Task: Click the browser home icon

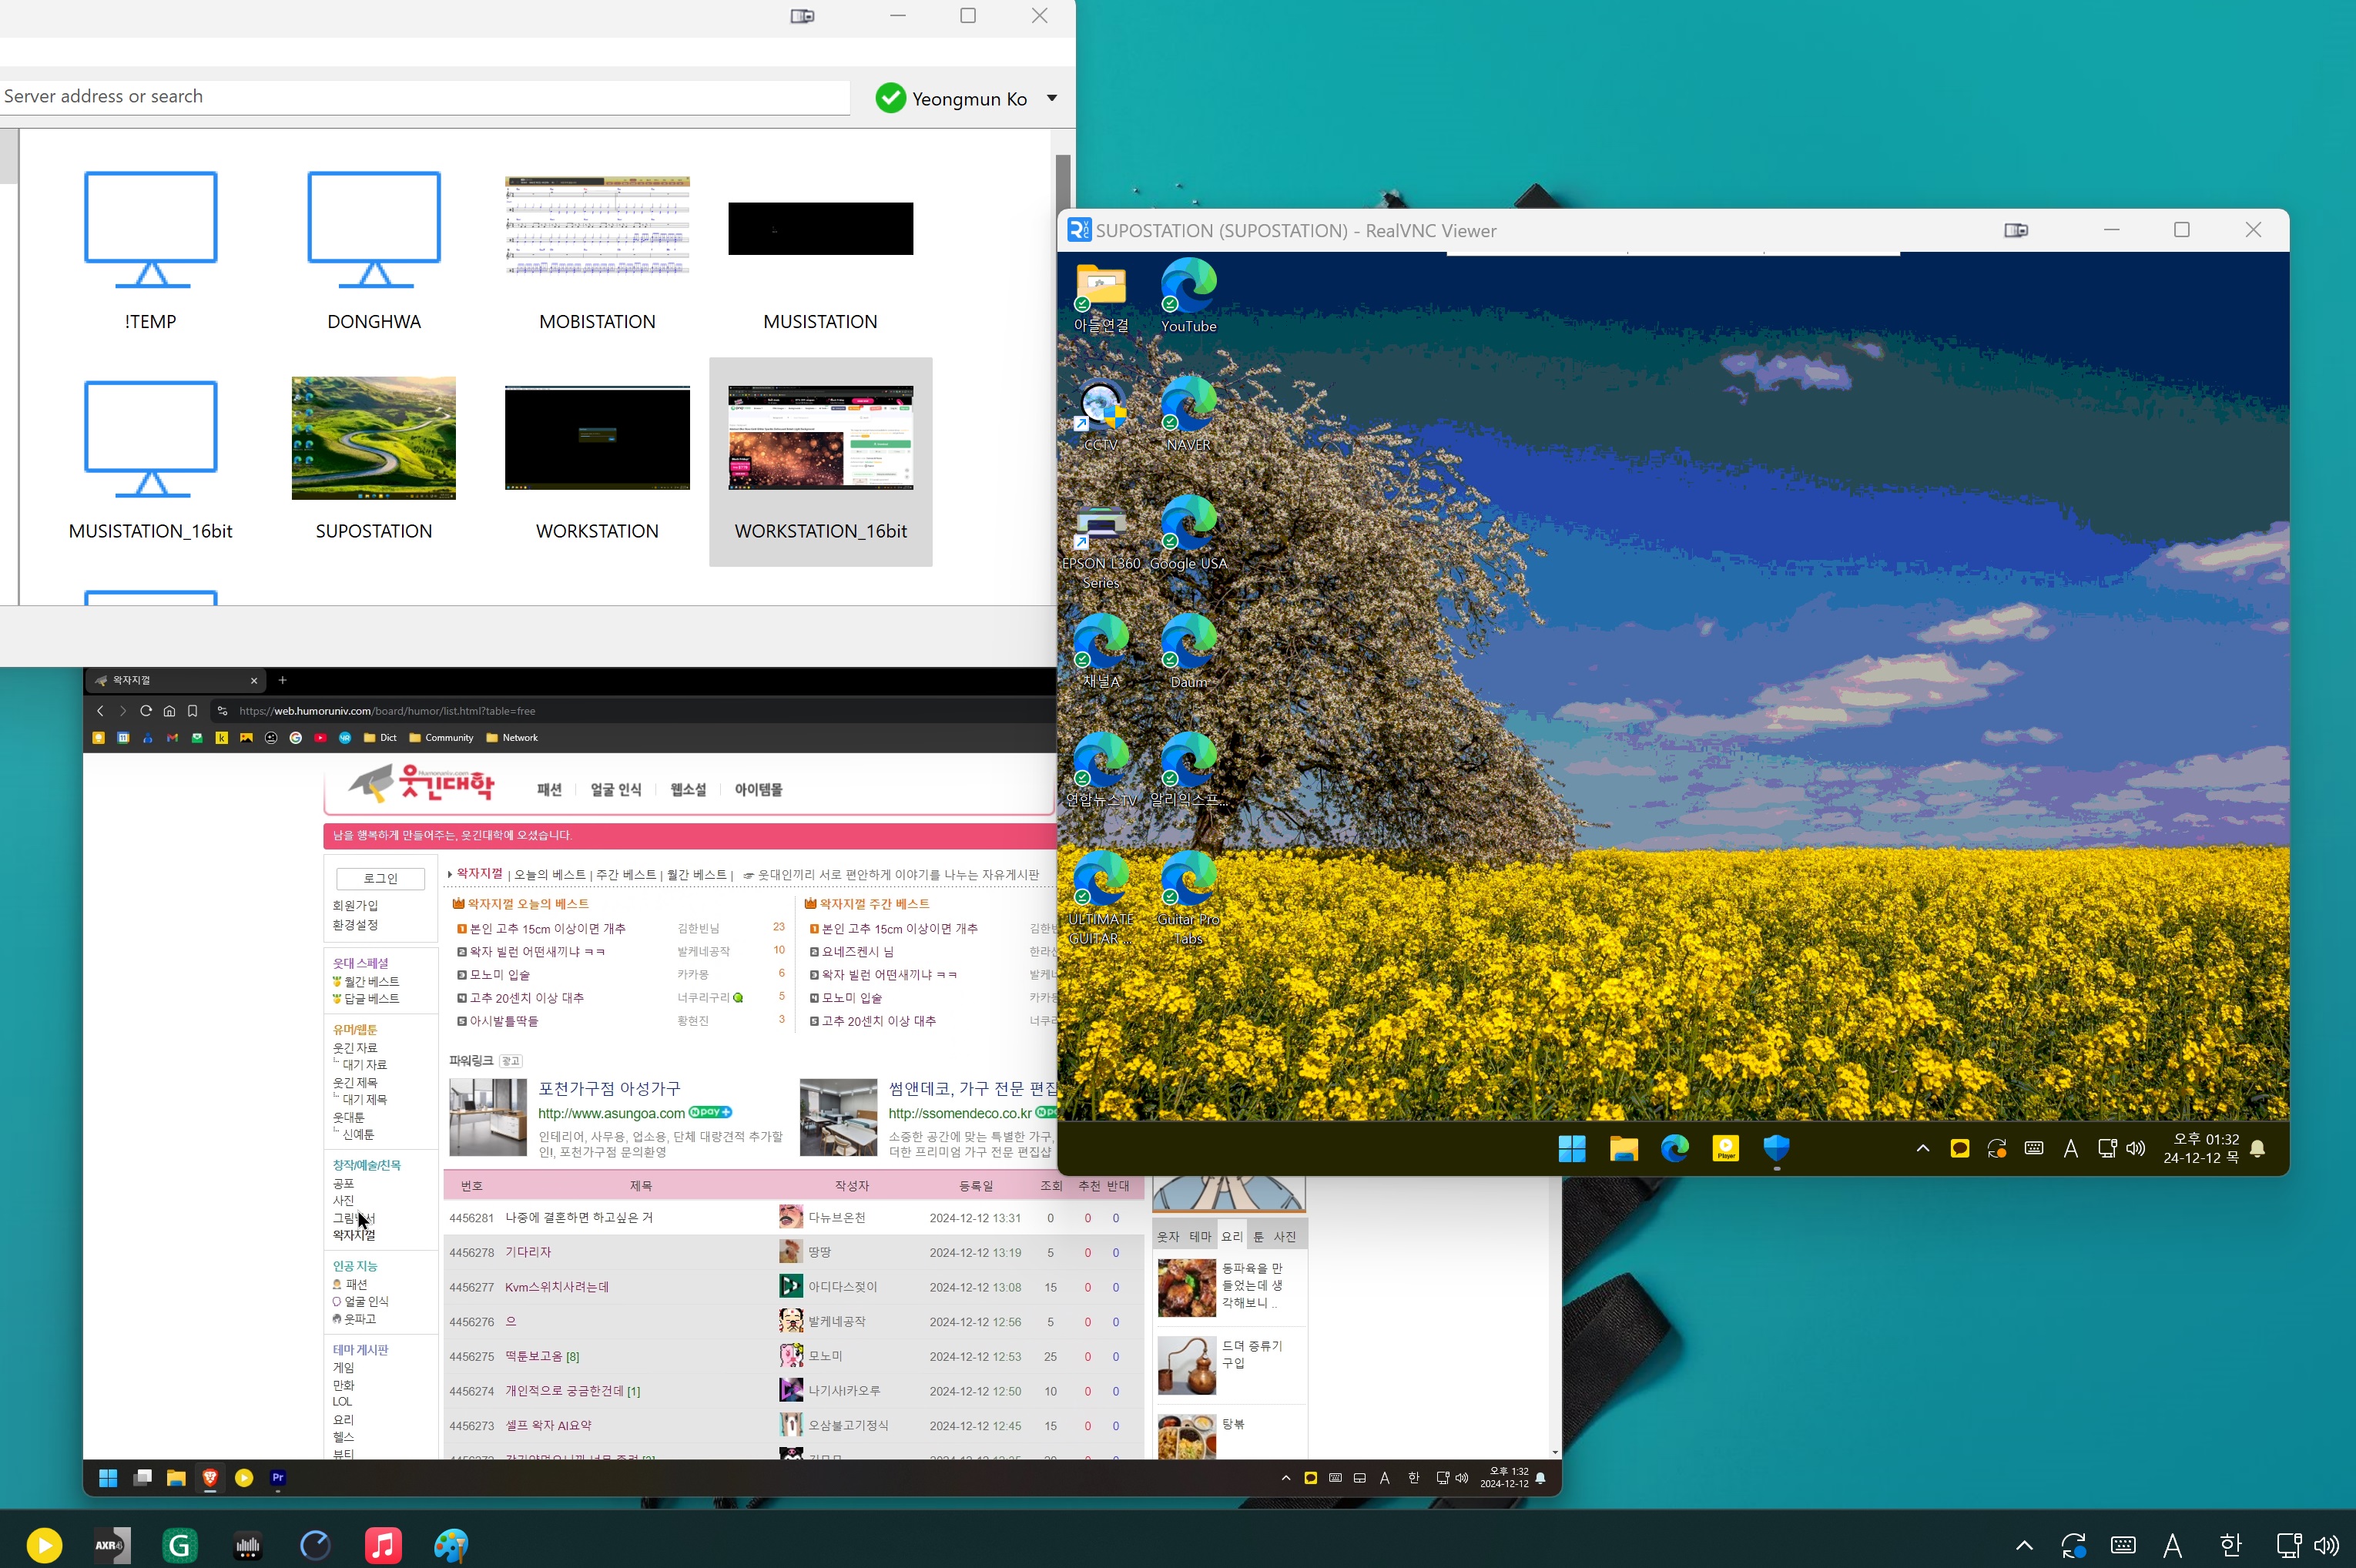Action: (x=169, y=711)
